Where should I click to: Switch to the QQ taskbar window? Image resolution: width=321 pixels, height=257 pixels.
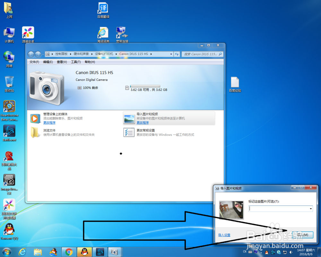coord(84,252)
